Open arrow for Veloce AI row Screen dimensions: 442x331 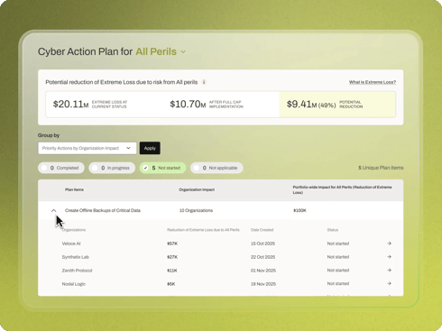[389, 244]
